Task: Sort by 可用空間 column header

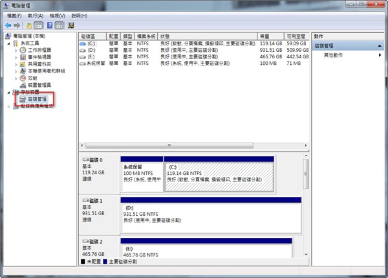Action: 296,36
